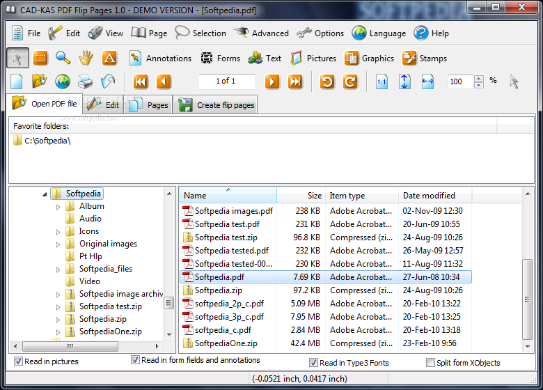This screenshot has height=390, width=543.
Task: Open the Forms toolbar group
Action: [x=220, y=58]
